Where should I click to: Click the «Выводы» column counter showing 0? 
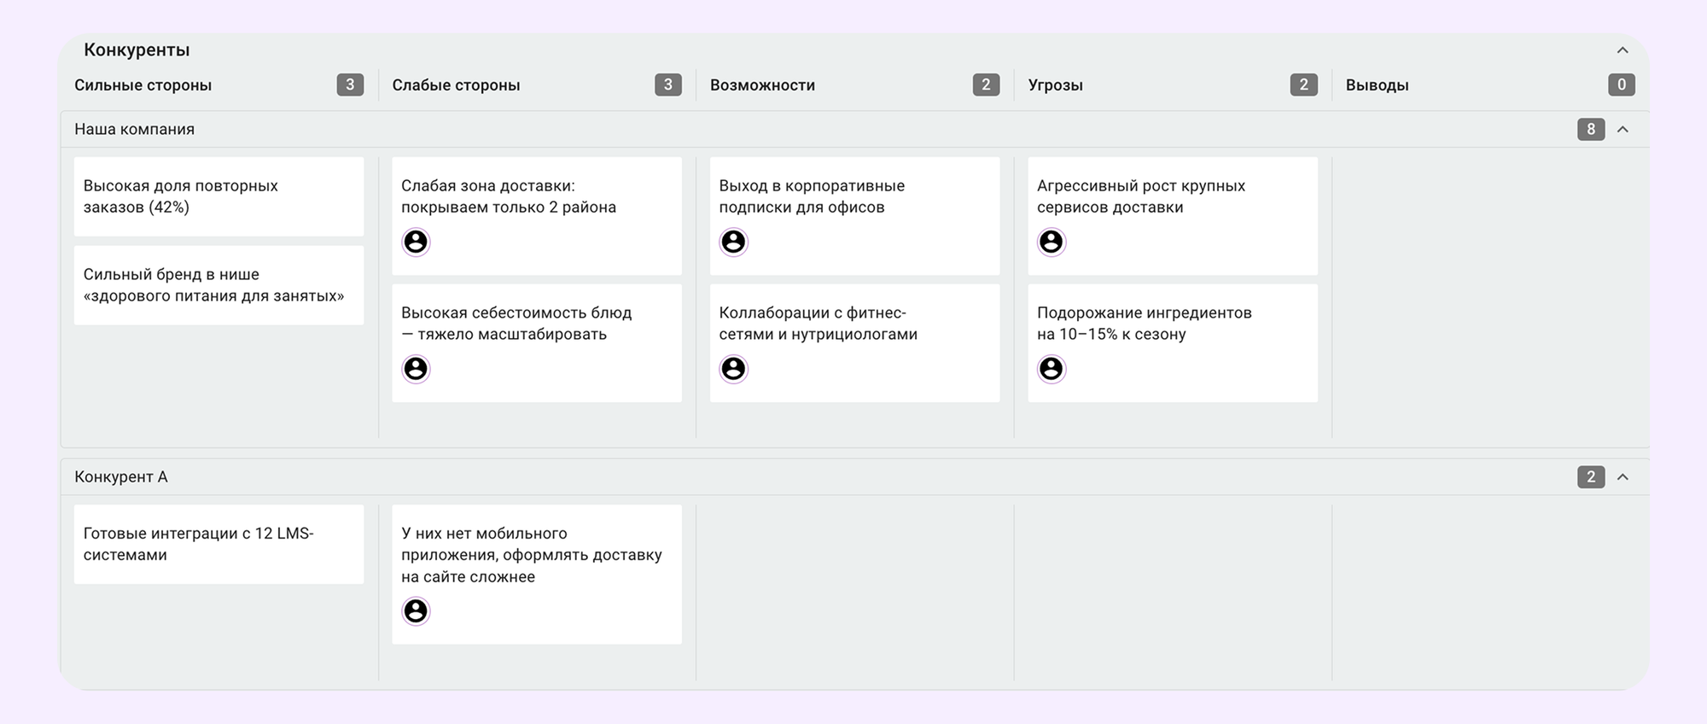click(1621, 85)
